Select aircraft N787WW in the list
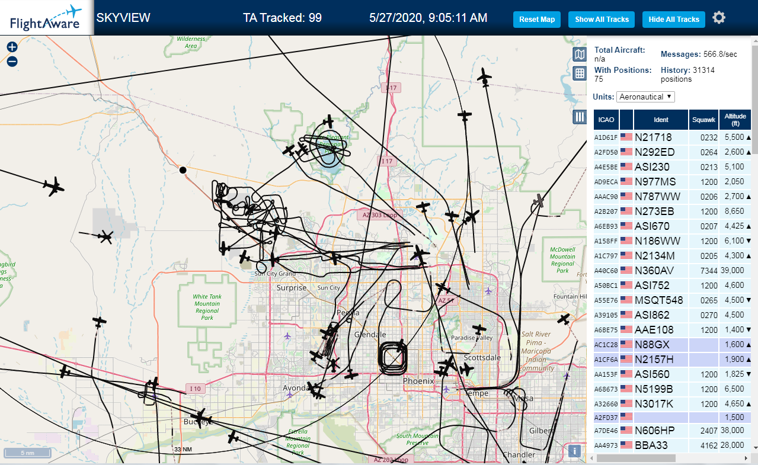The height and width of the screenshot is (465, 758). 673,197
